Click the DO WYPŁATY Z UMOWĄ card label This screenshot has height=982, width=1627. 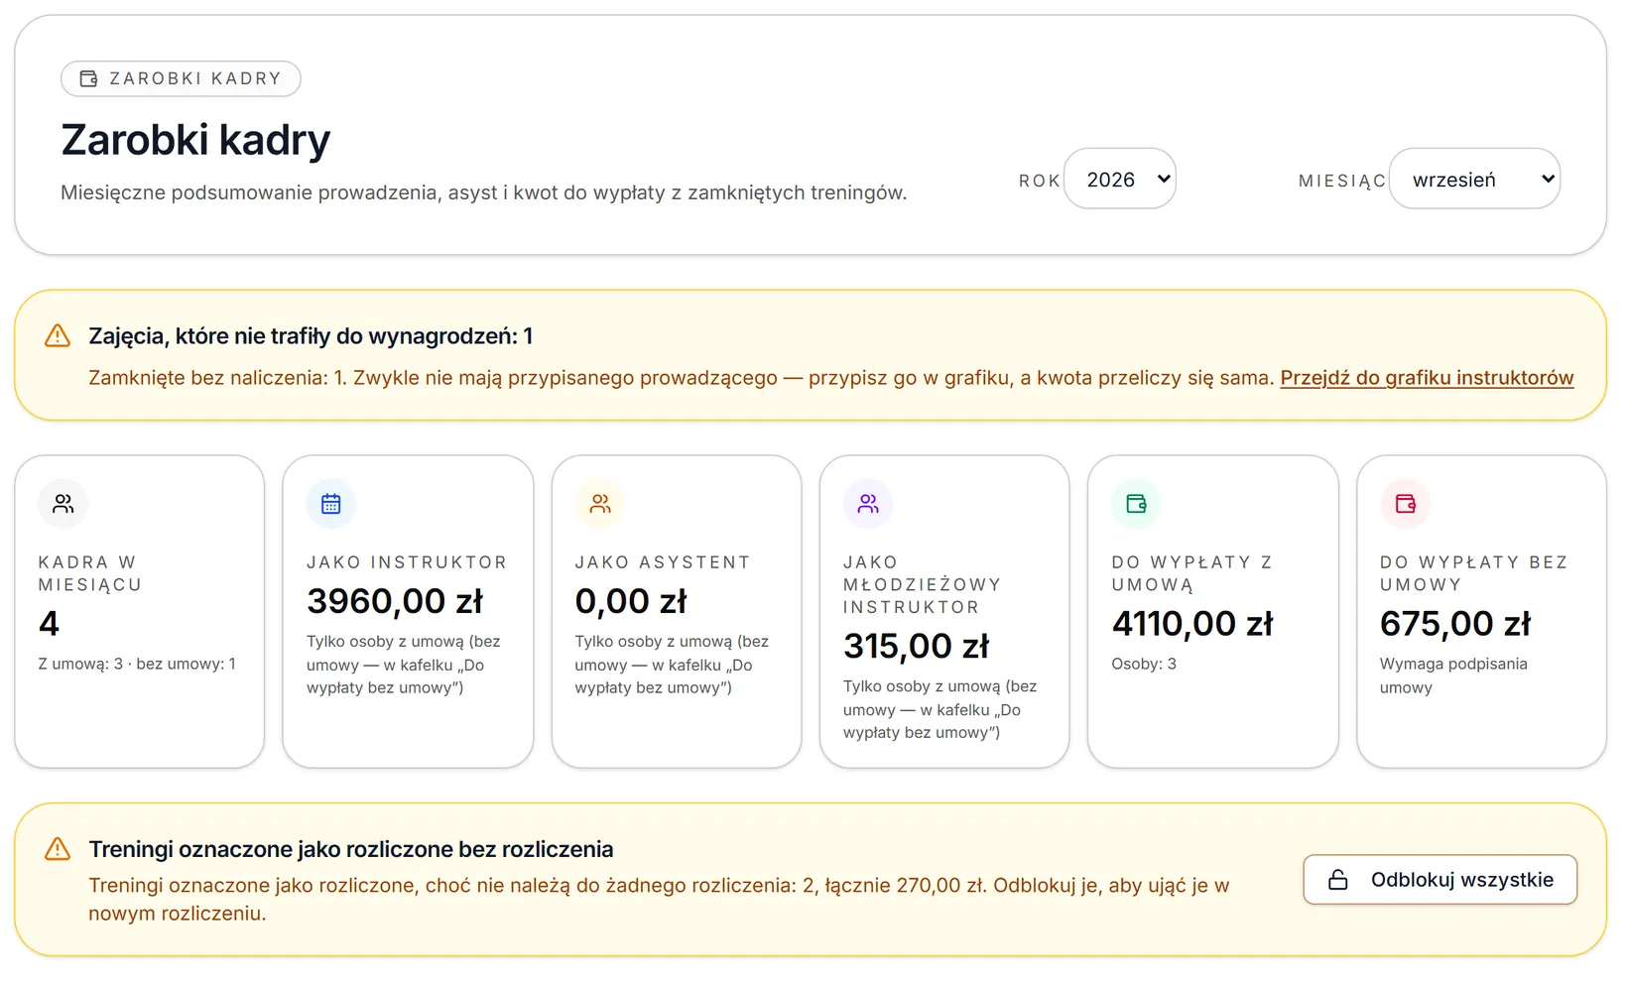1191,573
